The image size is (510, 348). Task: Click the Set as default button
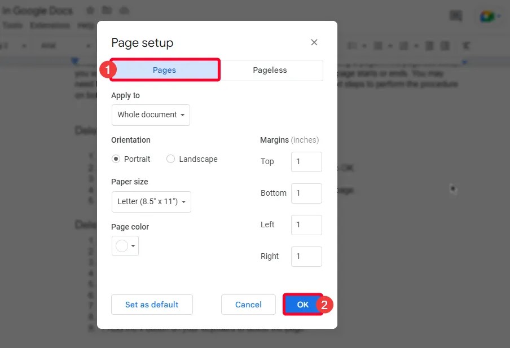152,305
